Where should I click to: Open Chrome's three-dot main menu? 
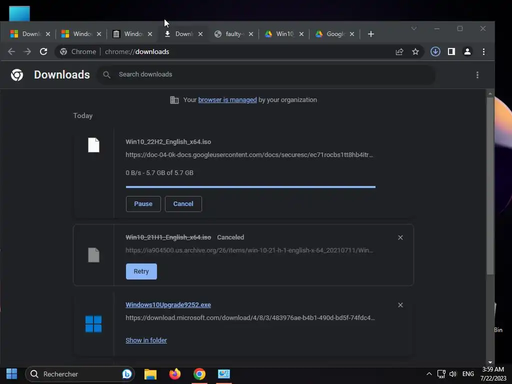[483, 51]
